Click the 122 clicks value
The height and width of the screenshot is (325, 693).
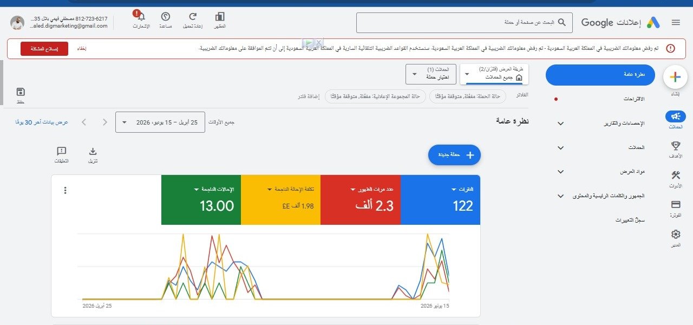coord(463,206)
